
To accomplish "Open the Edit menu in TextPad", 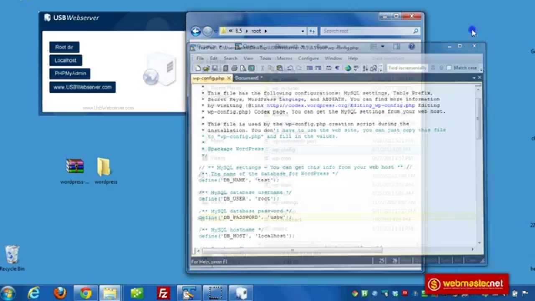I will pos(214,59).
